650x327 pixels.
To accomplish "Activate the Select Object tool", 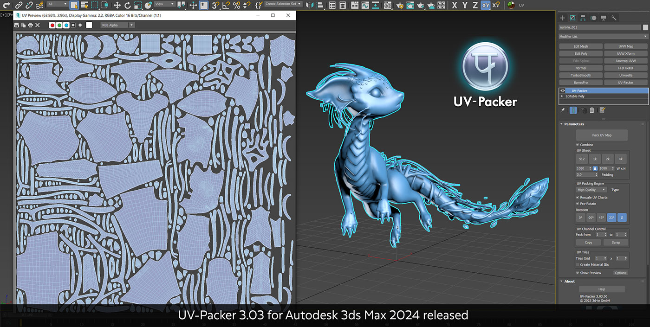I will [74, 5].
